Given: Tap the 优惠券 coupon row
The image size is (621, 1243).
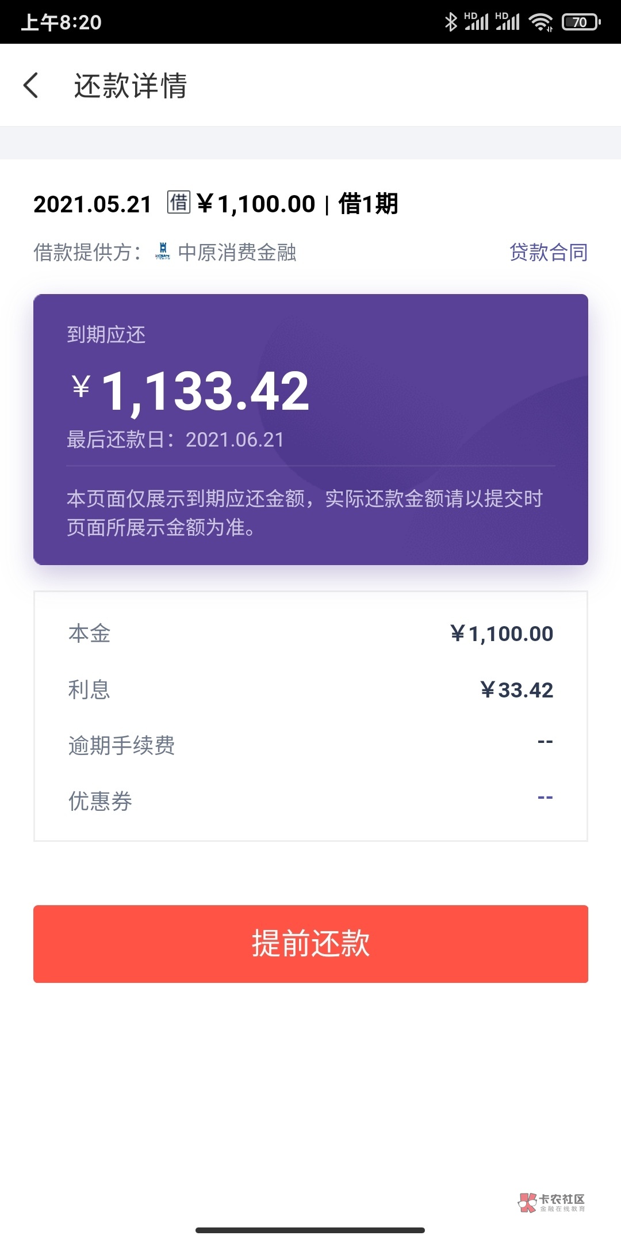Looking at the screenshot, I should click(310, 800).
